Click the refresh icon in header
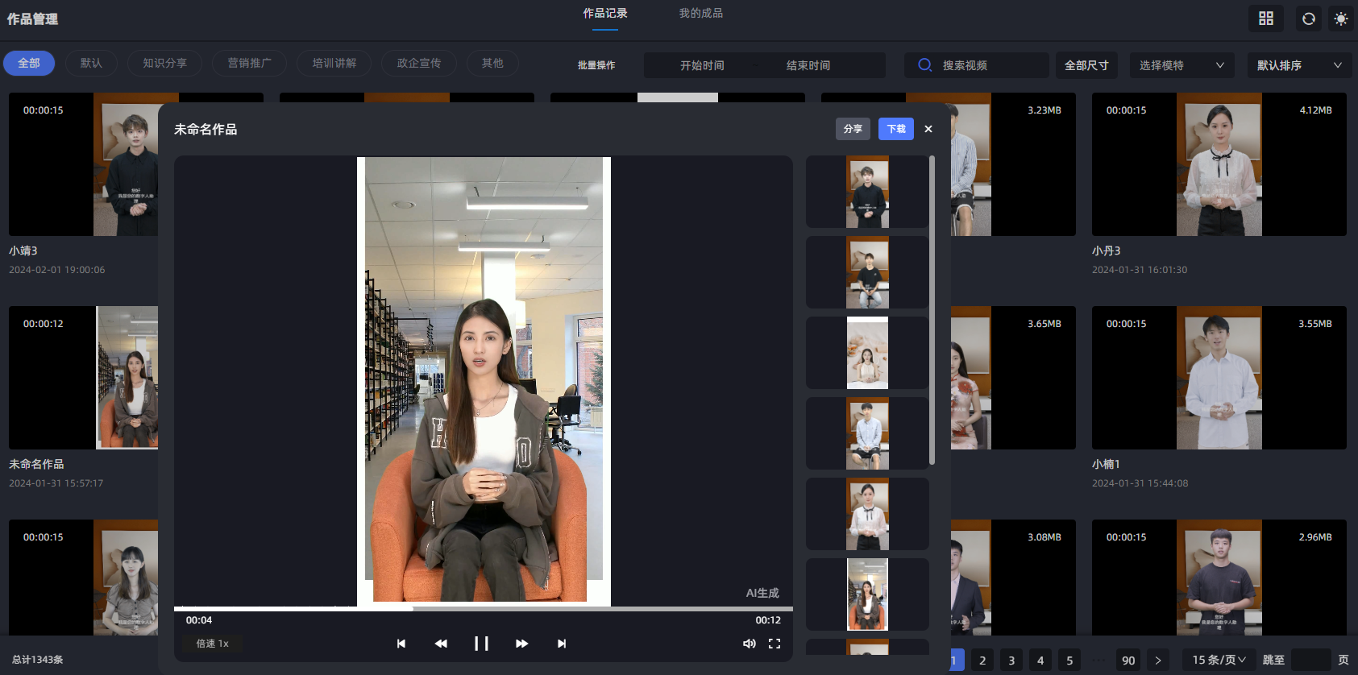Image resolution: width=1358 pixels, height=675 pixels. point(1309,19)
